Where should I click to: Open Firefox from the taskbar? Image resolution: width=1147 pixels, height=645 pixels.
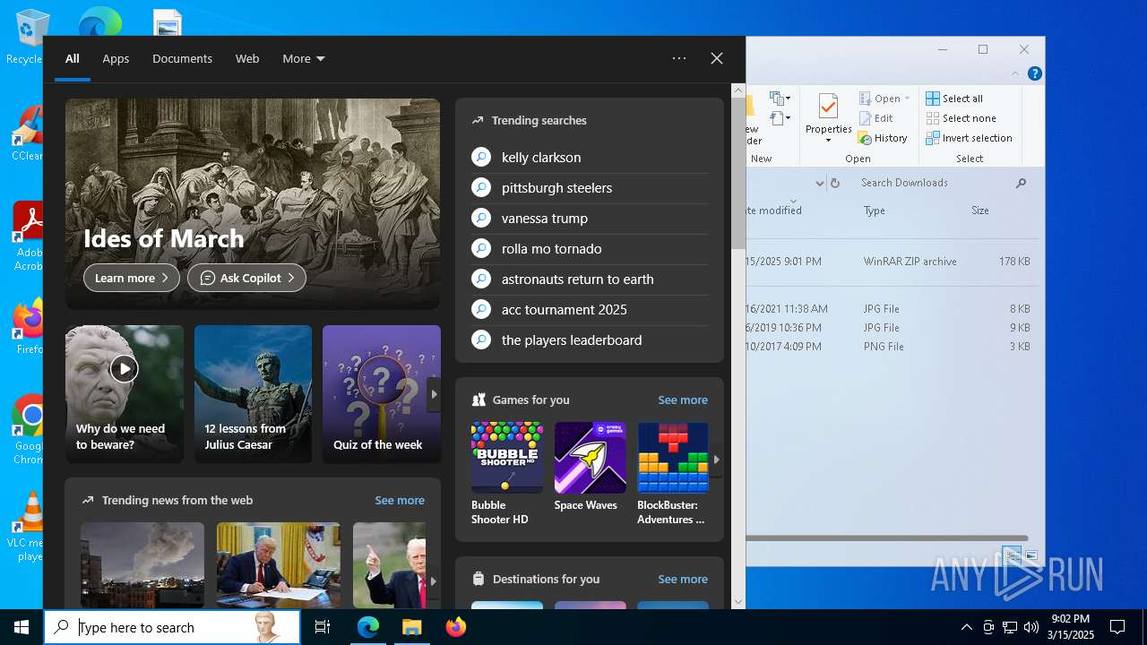pyautogui.click(x=455, y=627)
